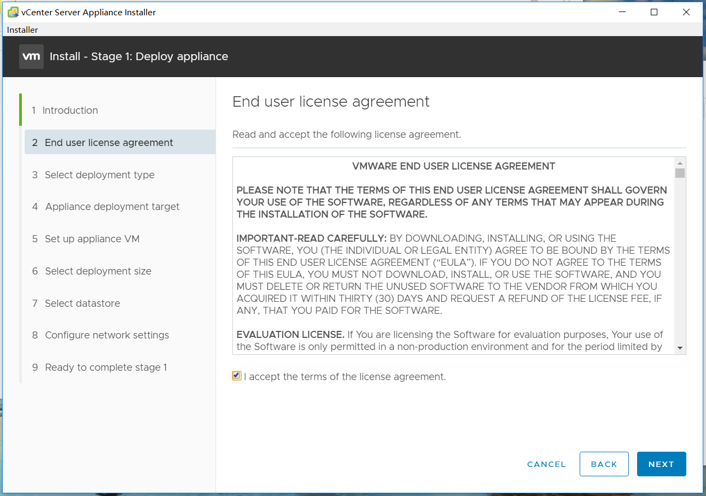
Task: Click the 'Install - Stage 1: Deploy appliance' header
Action: (139, 57)
